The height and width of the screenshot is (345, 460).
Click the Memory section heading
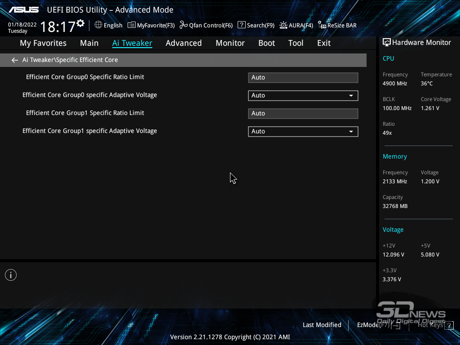click(x=395, y=157)
